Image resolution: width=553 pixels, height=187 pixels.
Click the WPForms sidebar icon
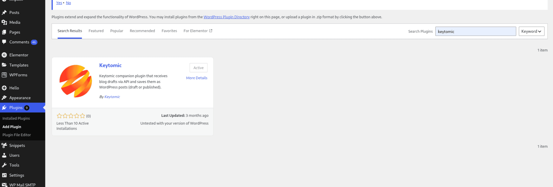click(x=4, y=75)
